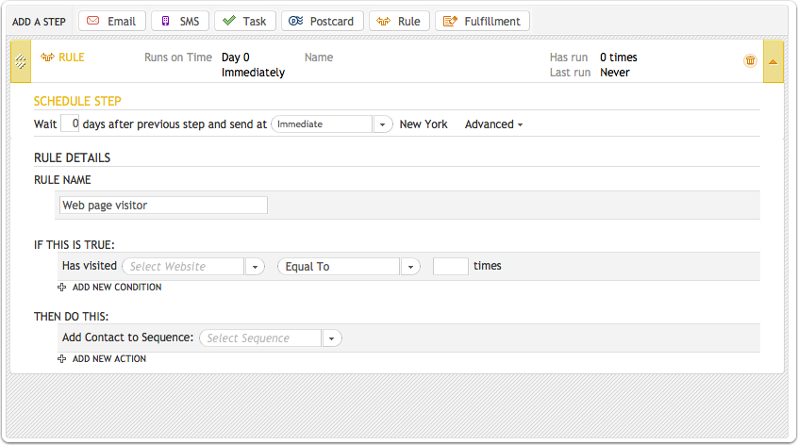Expand the Advanced schedule options
This screenshot has height=445, width=798.
[x=493, y=124]
